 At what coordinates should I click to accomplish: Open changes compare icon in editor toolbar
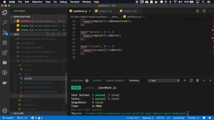click(198, 11)
